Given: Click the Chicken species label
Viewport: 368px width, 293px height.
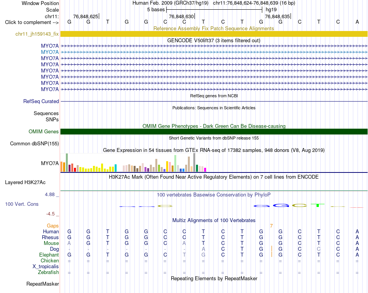Looking at the screenshot, I should click(x=50, y=260).
